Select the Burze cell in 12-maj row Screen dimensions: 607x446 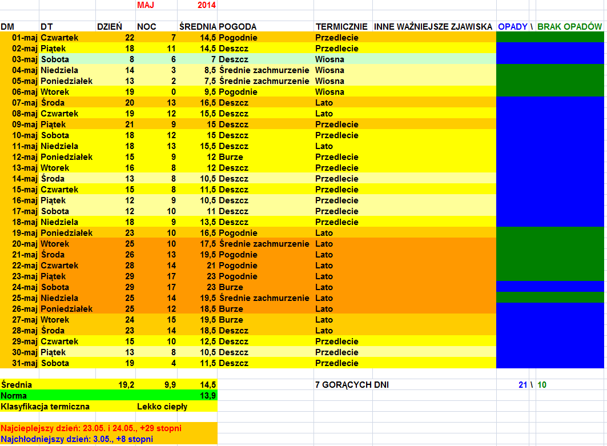point(231,157)
